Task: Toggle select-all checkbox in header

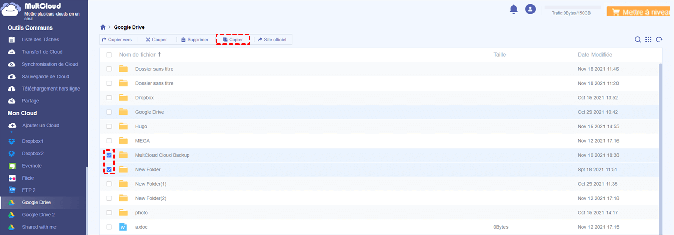Action: (109, 54)
